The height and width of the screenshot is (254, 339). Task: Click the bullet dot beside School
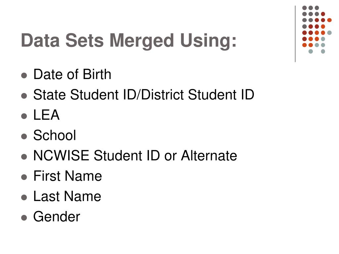point(24,137)
